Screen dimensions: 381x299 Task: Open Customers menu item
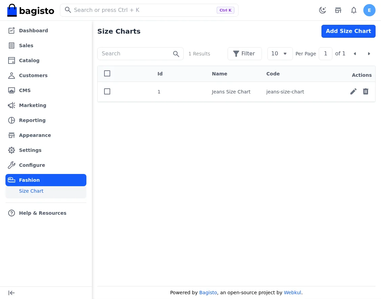click(46, 75)
